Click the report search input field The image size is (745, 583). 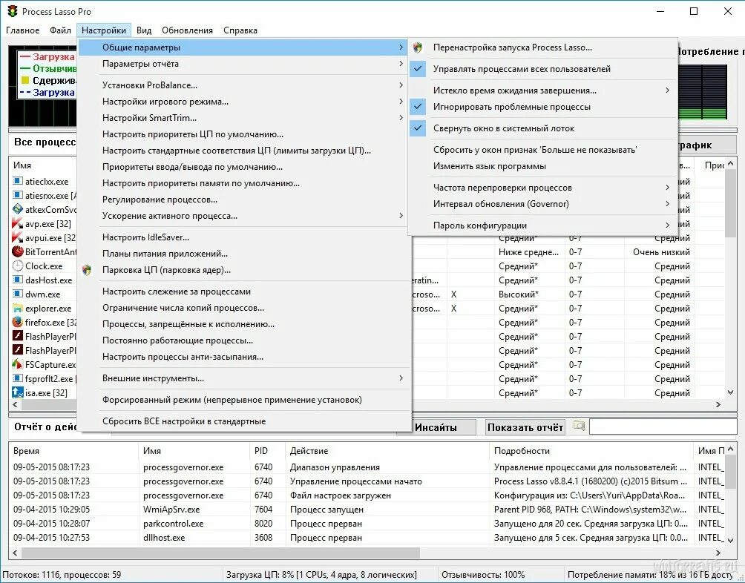point(663,426)
